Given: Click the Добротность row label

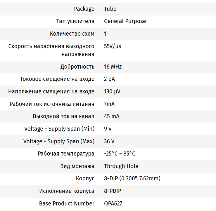Looking at the screenshot, I should point(77,67).
